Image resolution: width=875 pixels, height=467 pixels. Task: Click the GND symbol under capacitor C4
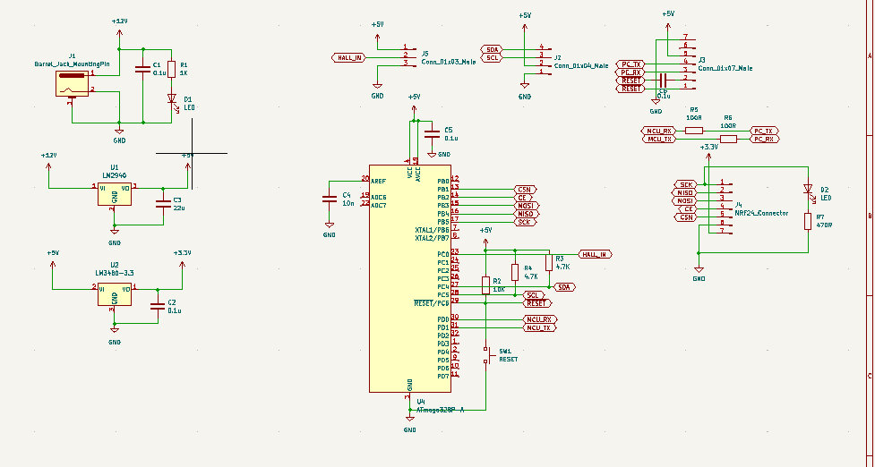click(330, 228)
